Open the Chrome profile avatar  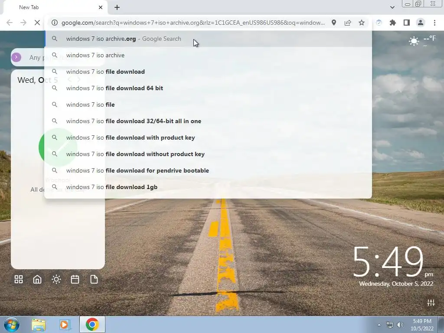(x=421, y=23)
